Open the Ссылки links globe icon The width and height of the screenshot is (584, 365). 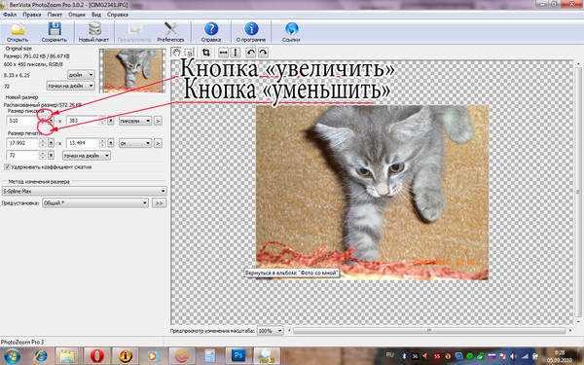[291, 32]
